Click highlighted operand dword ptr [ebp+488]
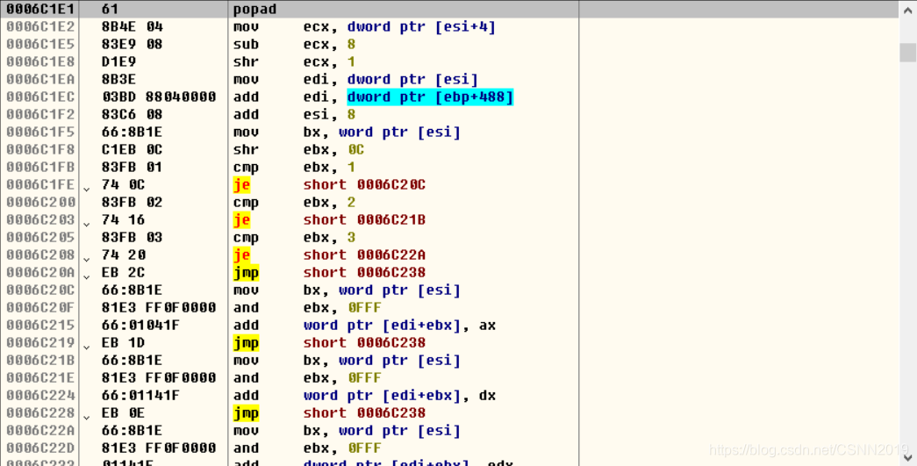 [431, 97]
